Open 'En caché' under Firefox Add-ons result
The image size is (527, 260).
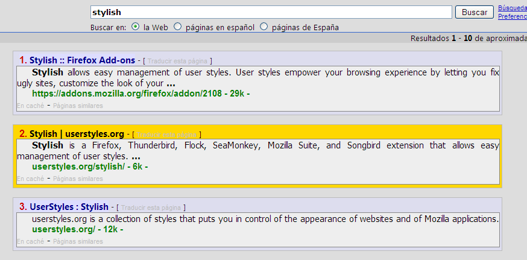[x=30, y=106]
